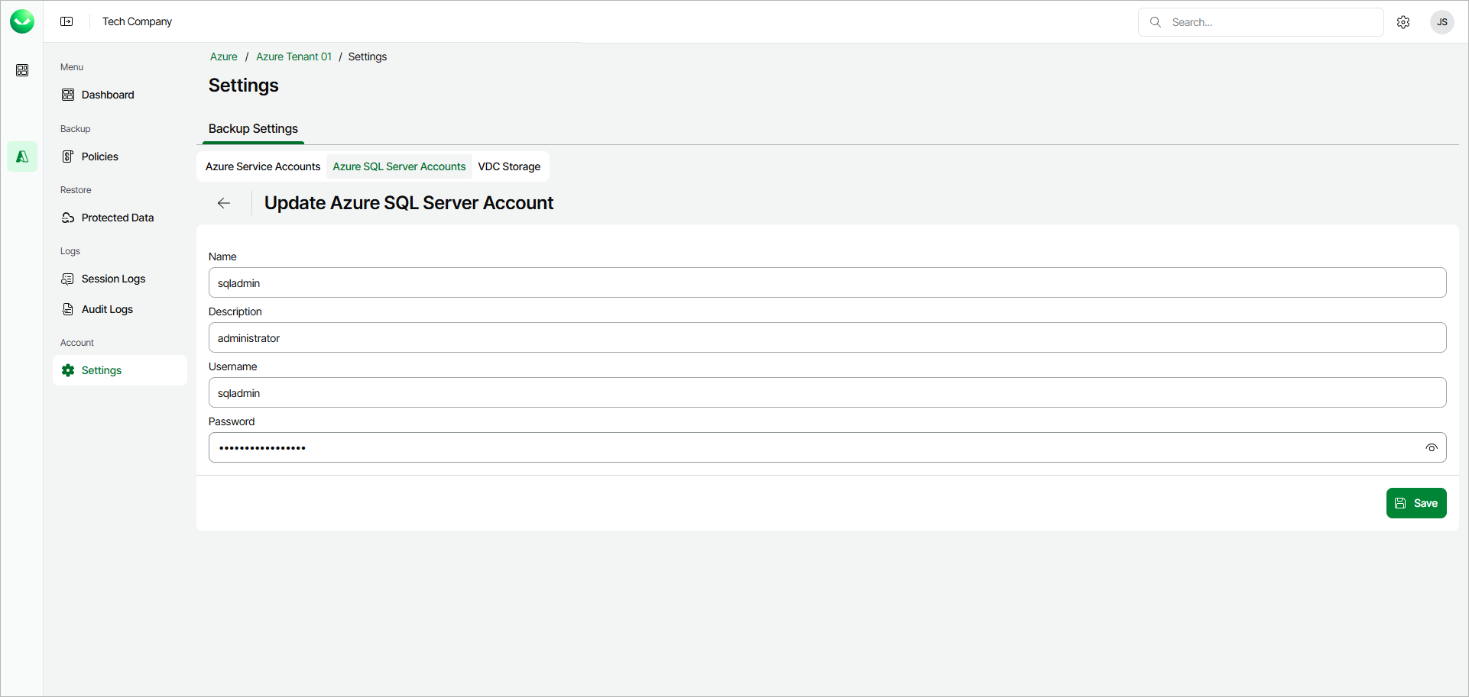Image resolution: width=1469 pixels, height=697 pixels.
Task: Open the grid dashboard rail icon
Action: 22,70
